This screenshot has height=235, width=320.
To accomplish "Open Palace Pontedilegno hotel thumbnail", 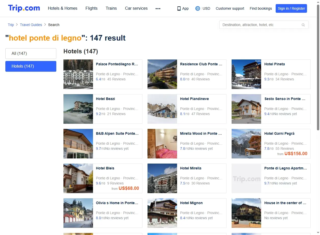I will [78, 74].
